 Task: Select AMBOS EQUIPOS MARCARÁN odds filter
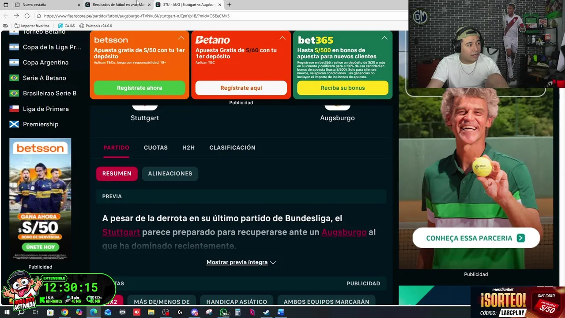(x=327, y=301)
